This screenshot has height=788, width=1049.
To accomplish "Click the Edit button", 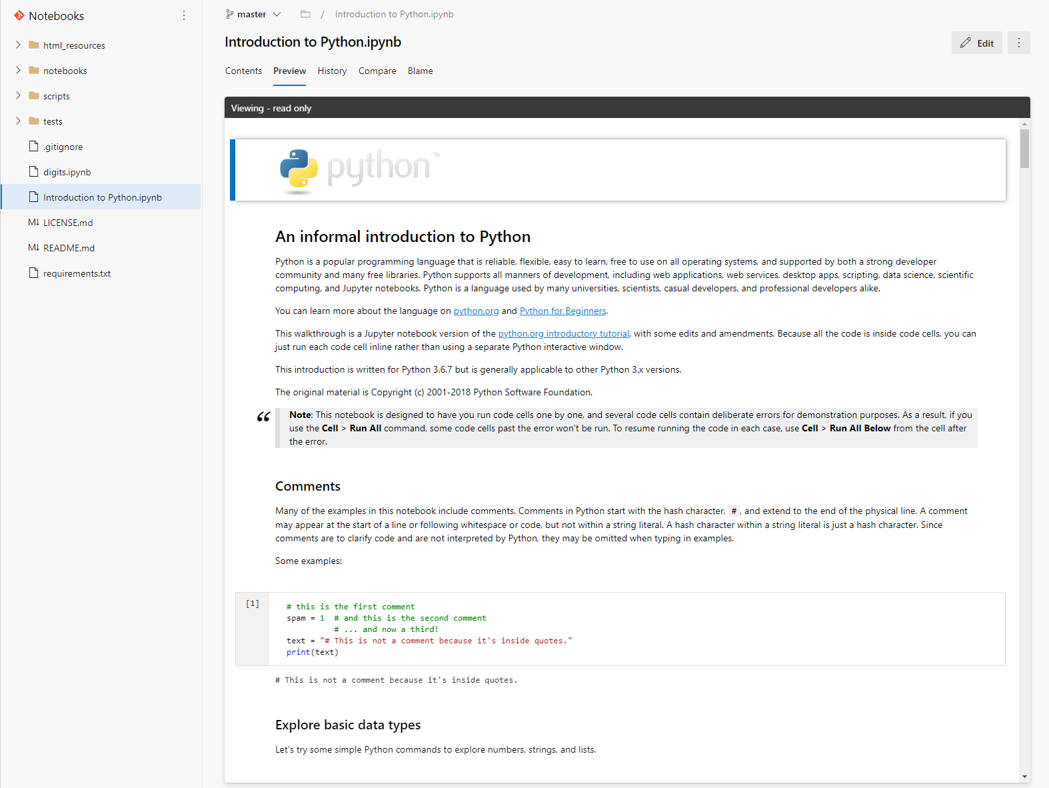I will point(977,43).
